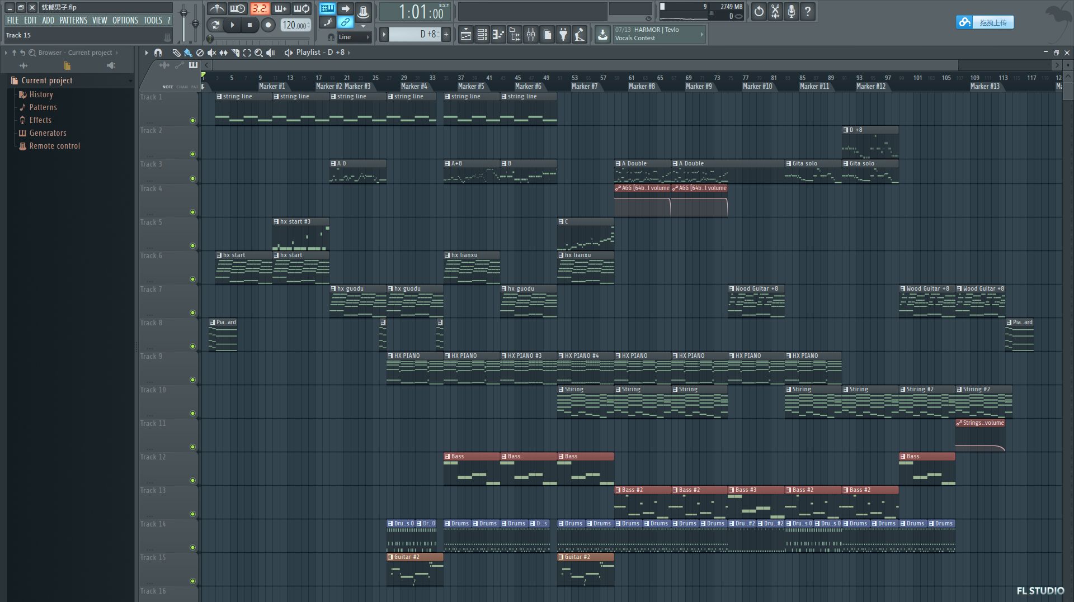Toggle loop recording button
Screen dimensions: 1074x602
tap(302, 9)
